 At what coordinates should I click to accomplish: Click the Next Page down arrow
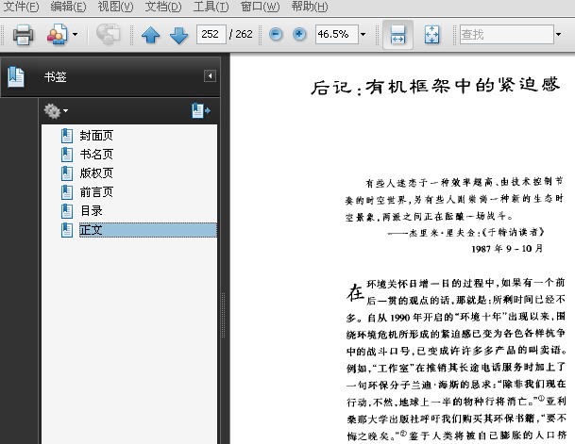pyautogui.click(x=178, y=36)
